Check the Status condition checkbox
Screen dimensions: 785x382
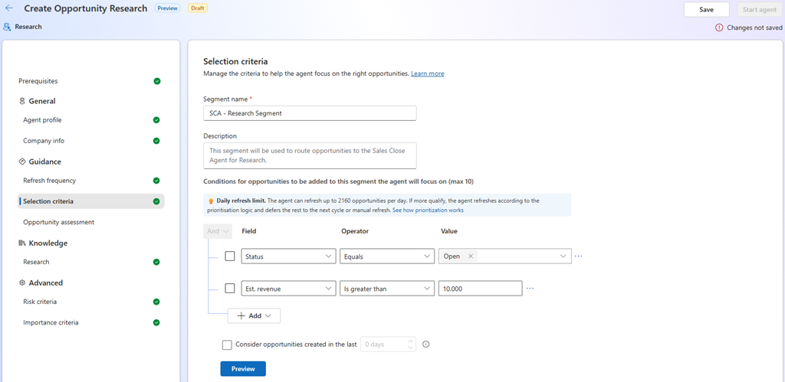(x=230, y=256)
